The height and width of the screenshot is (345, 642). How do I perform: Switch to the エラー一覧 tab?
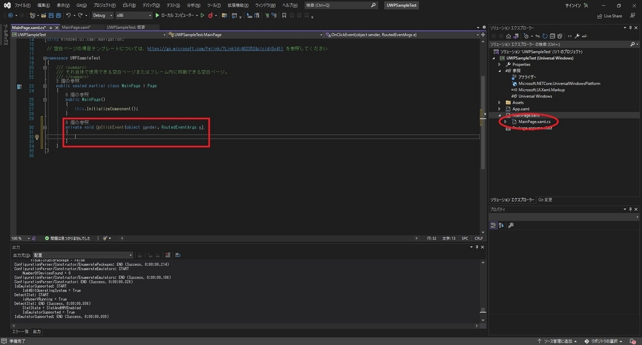20,332
